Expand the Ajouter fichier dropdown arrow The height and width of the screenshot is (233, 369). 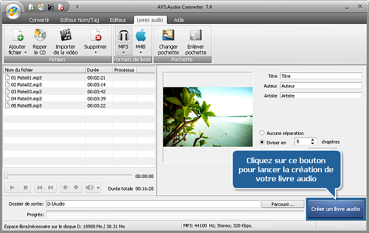(26, 52)
